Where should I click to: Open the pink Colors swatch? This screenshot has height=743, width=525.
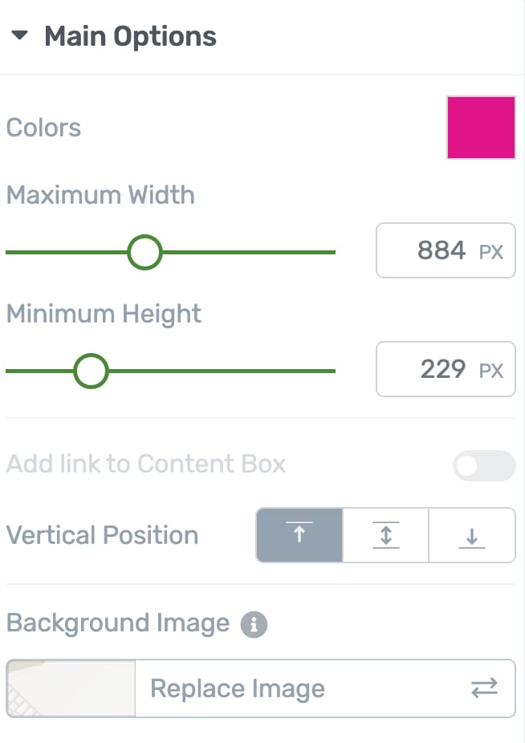(x=481, y=128)
